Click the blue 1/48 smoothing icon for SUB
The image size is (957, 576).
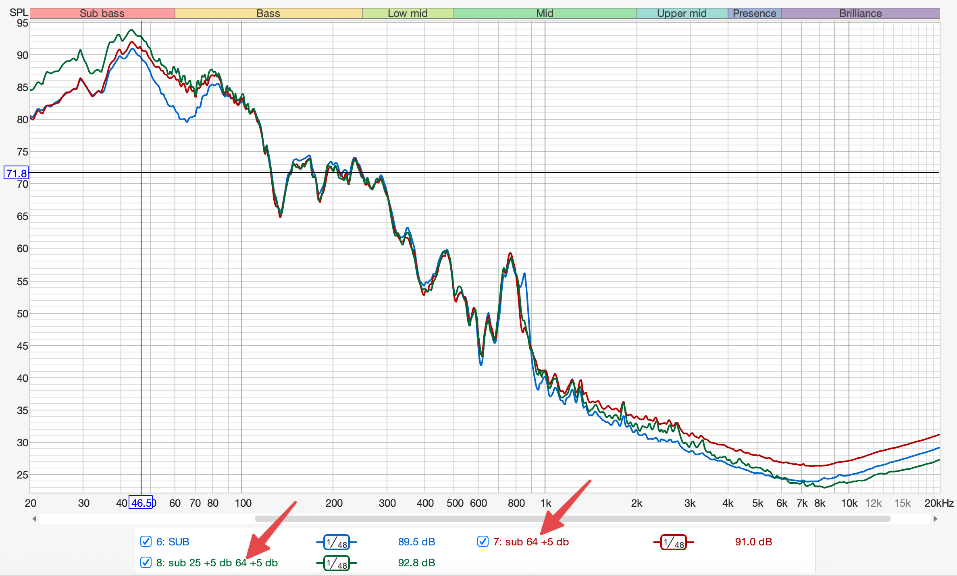coord(336,542)
